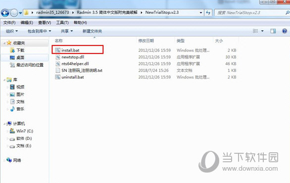Expand the arrow before NewTrialStop.v2.3 breadcrumb
Image resolution: width=290 pixels, height=183 pixels.
coord(142,12)
